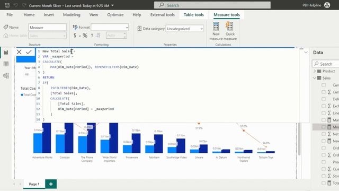Image resolution: width=339 pixels, height=191 pixels.
Task: Click the report canvas vertical scrollbar
Action: (299, 138)
